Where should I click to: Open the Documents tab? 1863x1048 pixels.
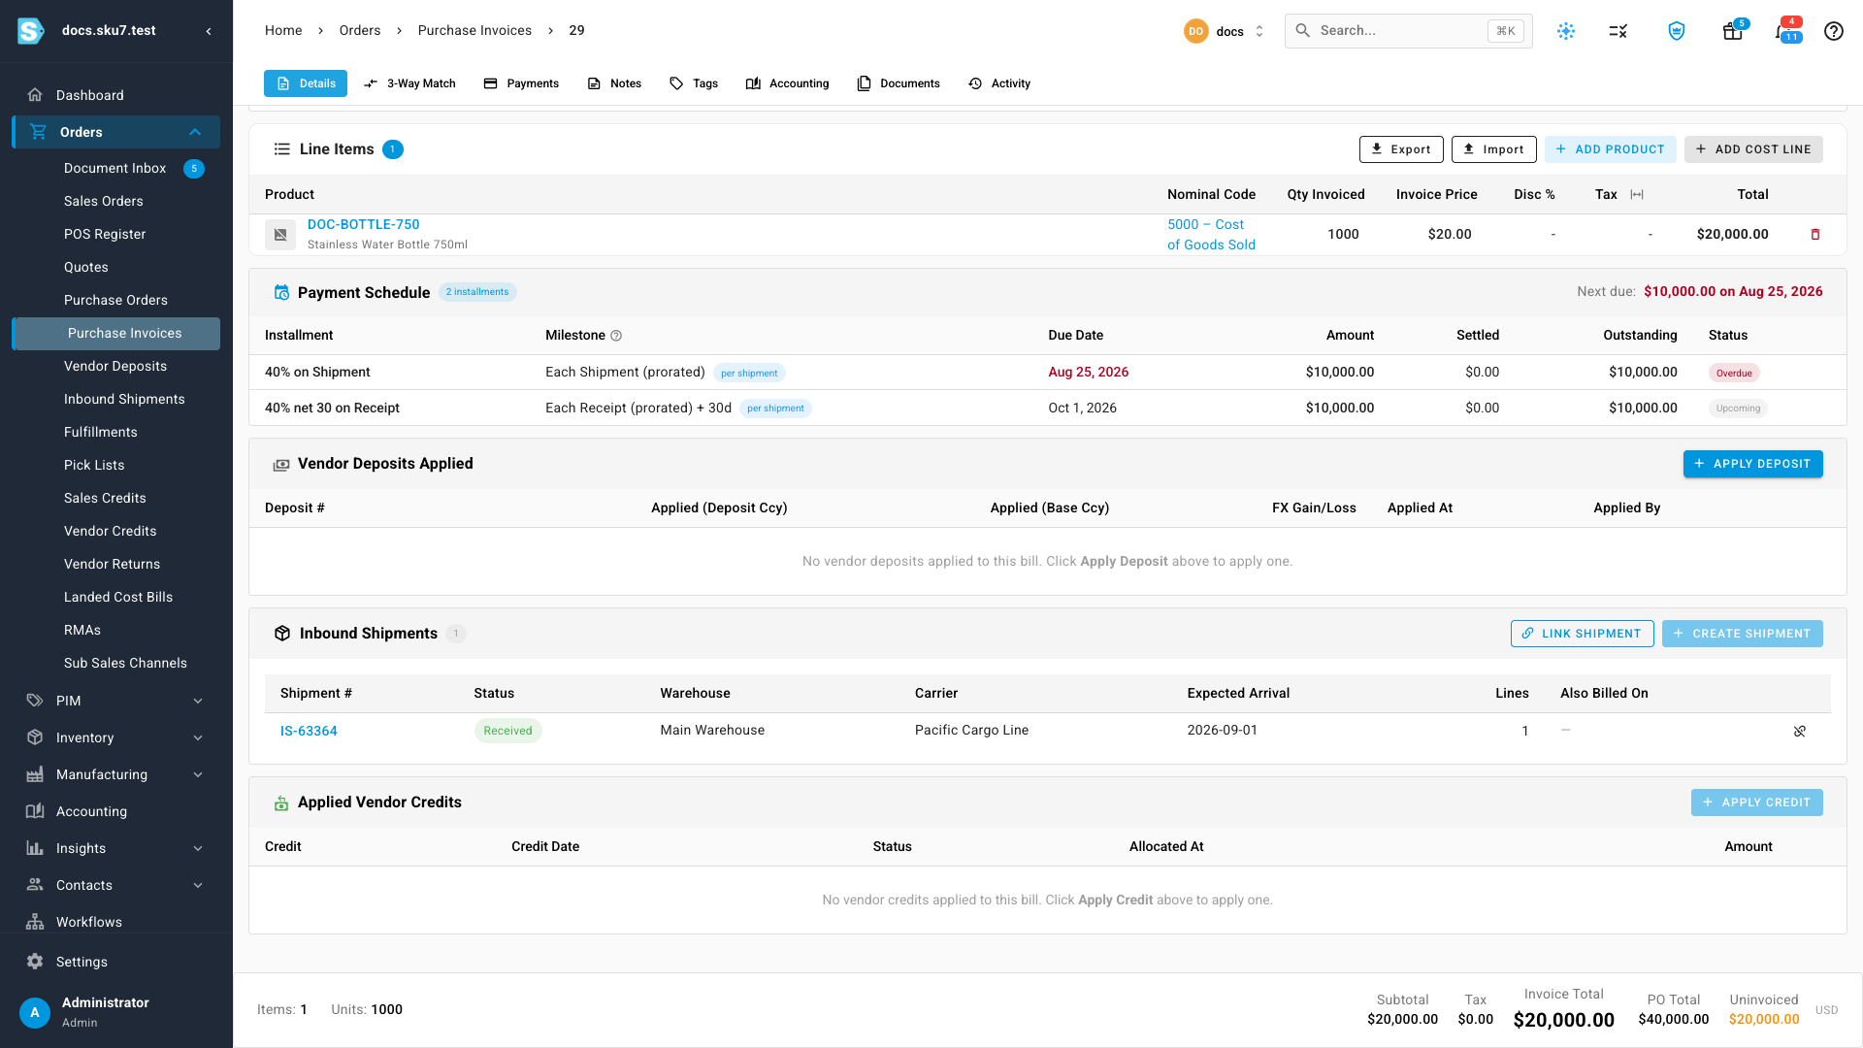pos(899,83)
